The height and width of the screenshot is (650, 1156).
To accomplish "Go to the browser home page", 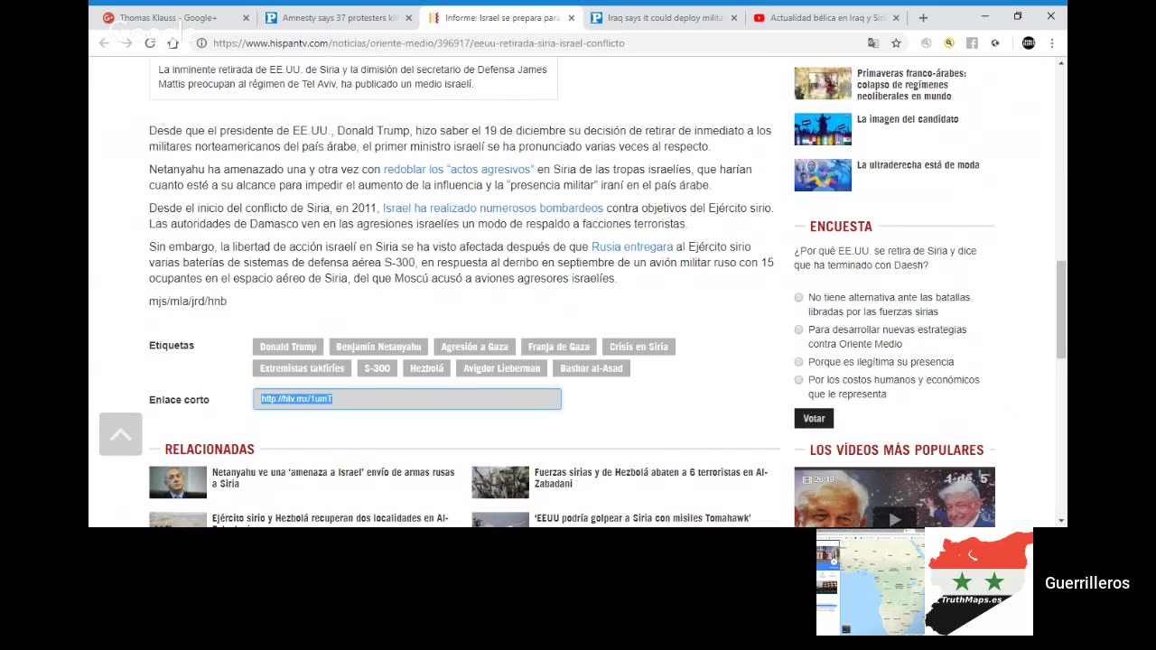I will (173, 42).
